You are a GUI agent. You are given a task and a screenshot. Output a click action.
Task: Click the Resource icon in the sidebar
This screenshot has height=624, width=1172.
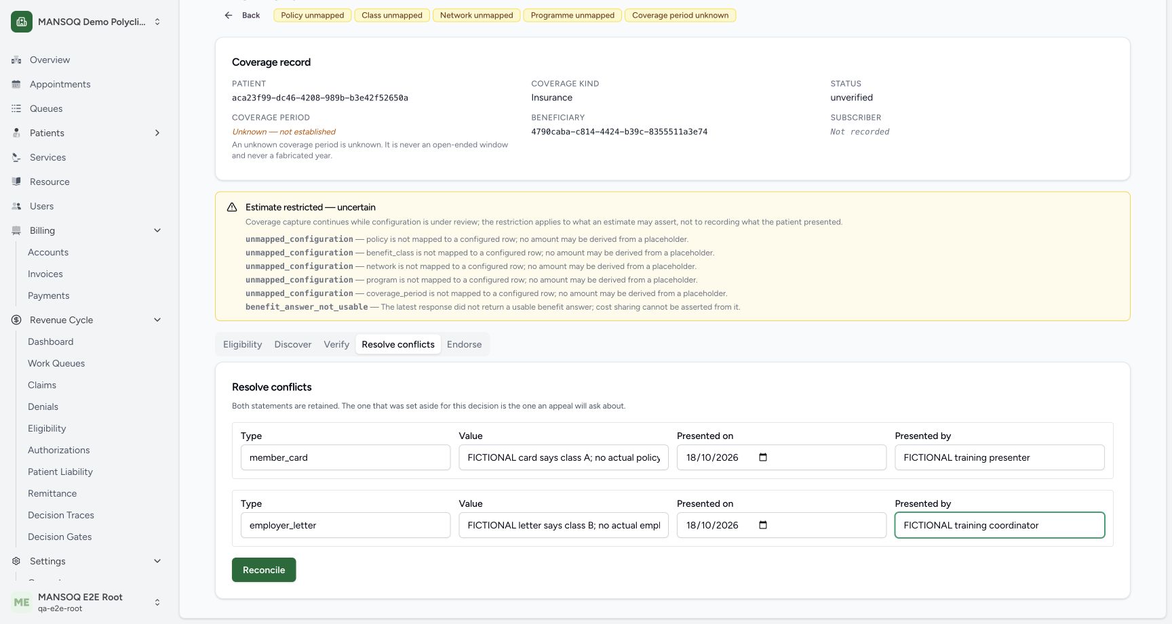pos(16,182)
